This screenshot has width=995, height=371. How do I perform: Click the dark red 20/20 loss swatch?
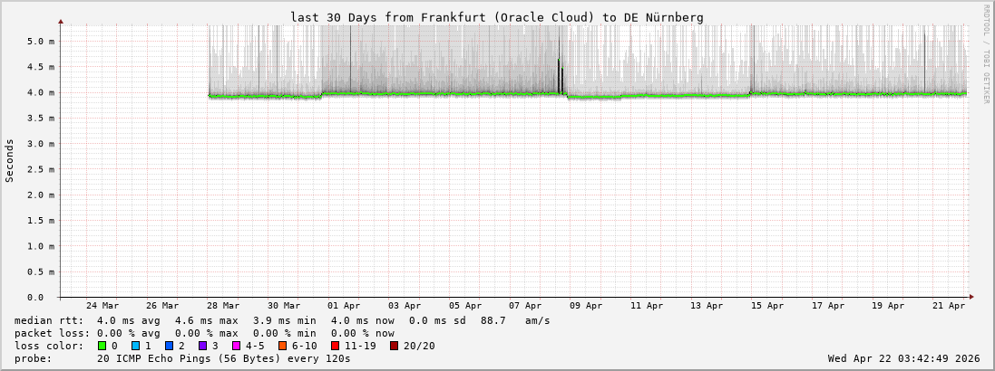(x=395, y=346)
